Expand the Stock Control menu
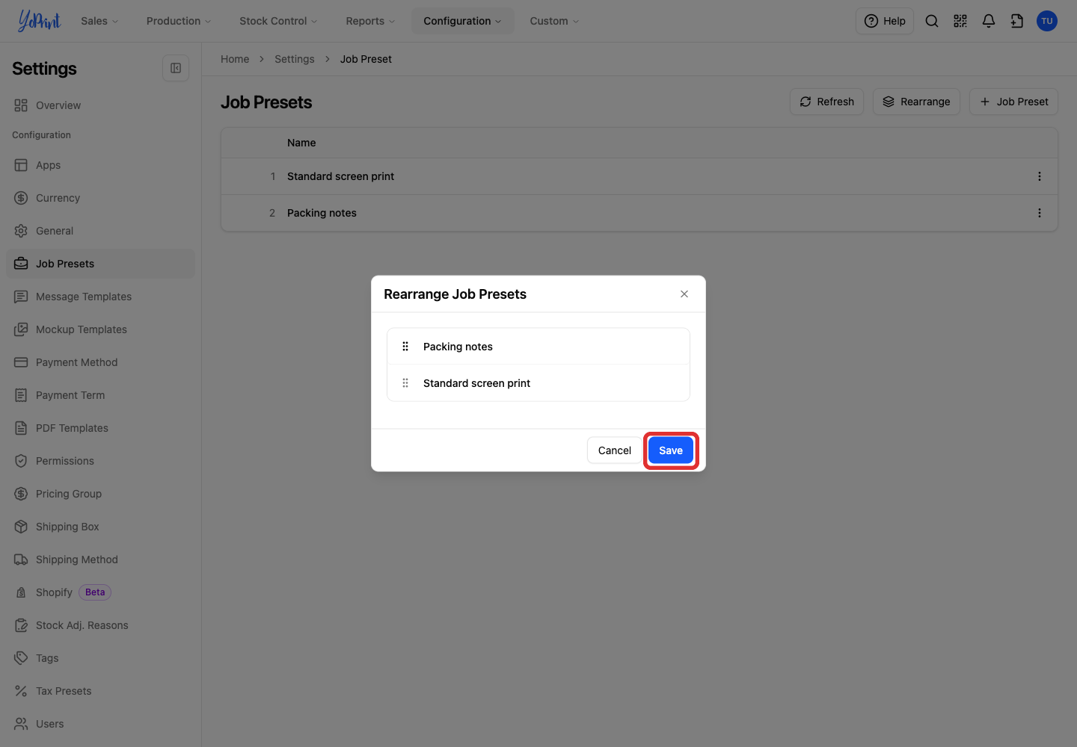 pos(278,21)
